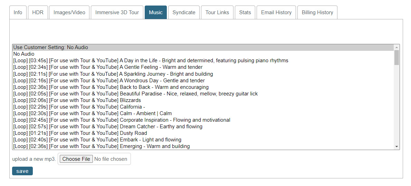Image resolution: width=411 pixels, height=186 pixels.
Task: Go to the Immersive 3D Tour tab
Action: (x=117, y=12)
